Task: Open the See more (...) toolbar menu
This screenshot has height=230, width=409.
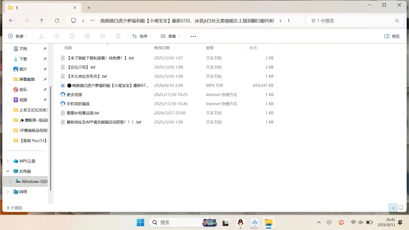Action: pos(193,36)
